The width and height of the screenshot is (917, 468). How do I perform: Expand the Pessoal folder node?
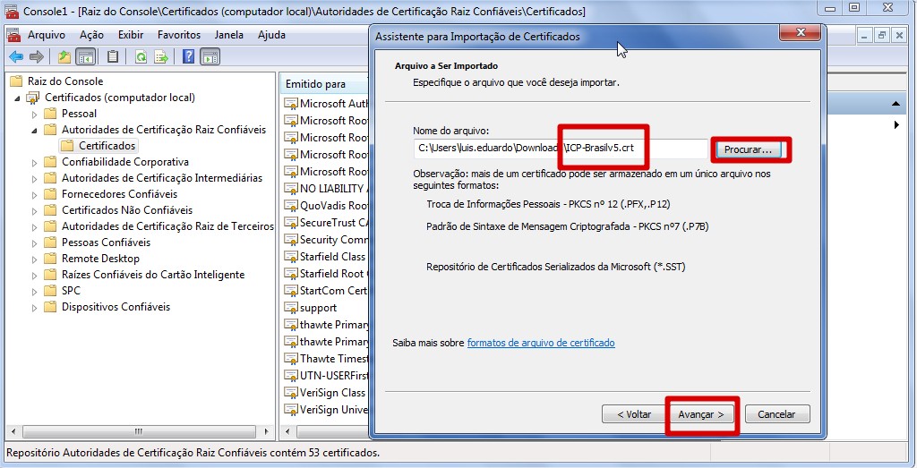pos(35,114)
